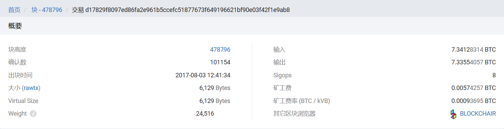Select Virtual Size value 6,129 Bytes
504x129 pixels.
[x=215, y=101]
